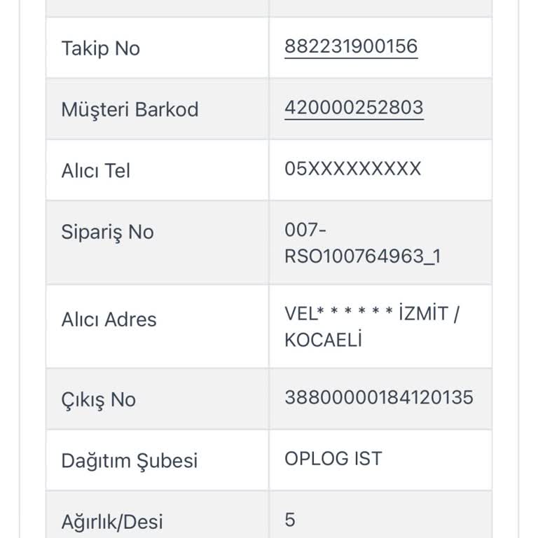Select the Ağırlık/Desi label
The height and width of the screenshot is (538, 538).
point(112,522)
